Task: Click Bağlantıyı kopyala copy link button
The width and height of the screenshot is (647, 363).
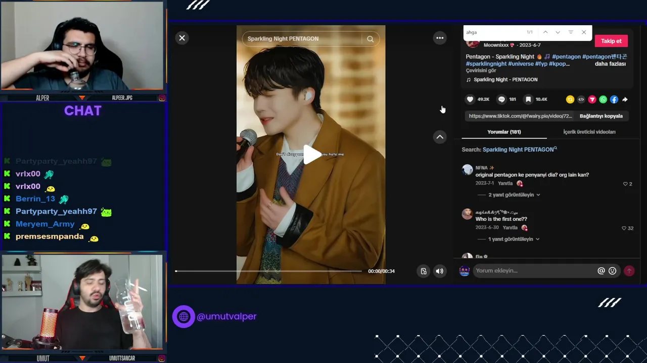Action: (x=601, y=116)
